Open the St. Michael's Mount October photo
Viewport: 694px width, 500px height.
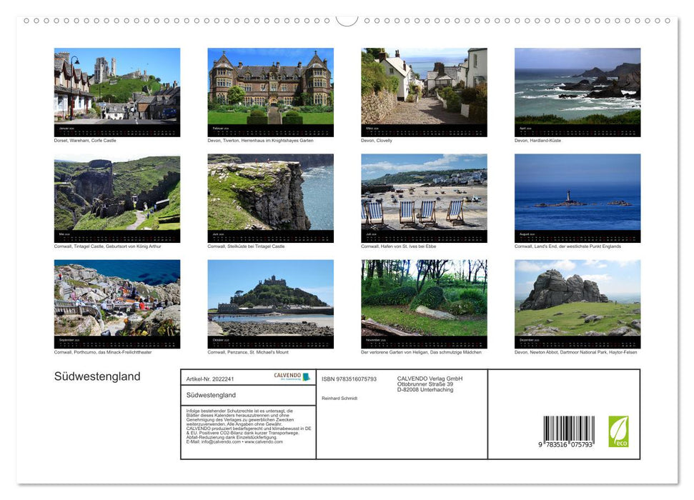270,302
